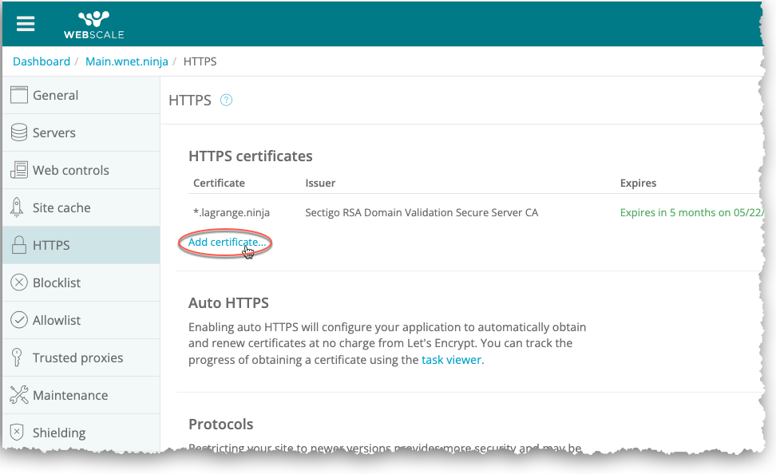Click the Shielding shield icon

(x=18, y=433)
